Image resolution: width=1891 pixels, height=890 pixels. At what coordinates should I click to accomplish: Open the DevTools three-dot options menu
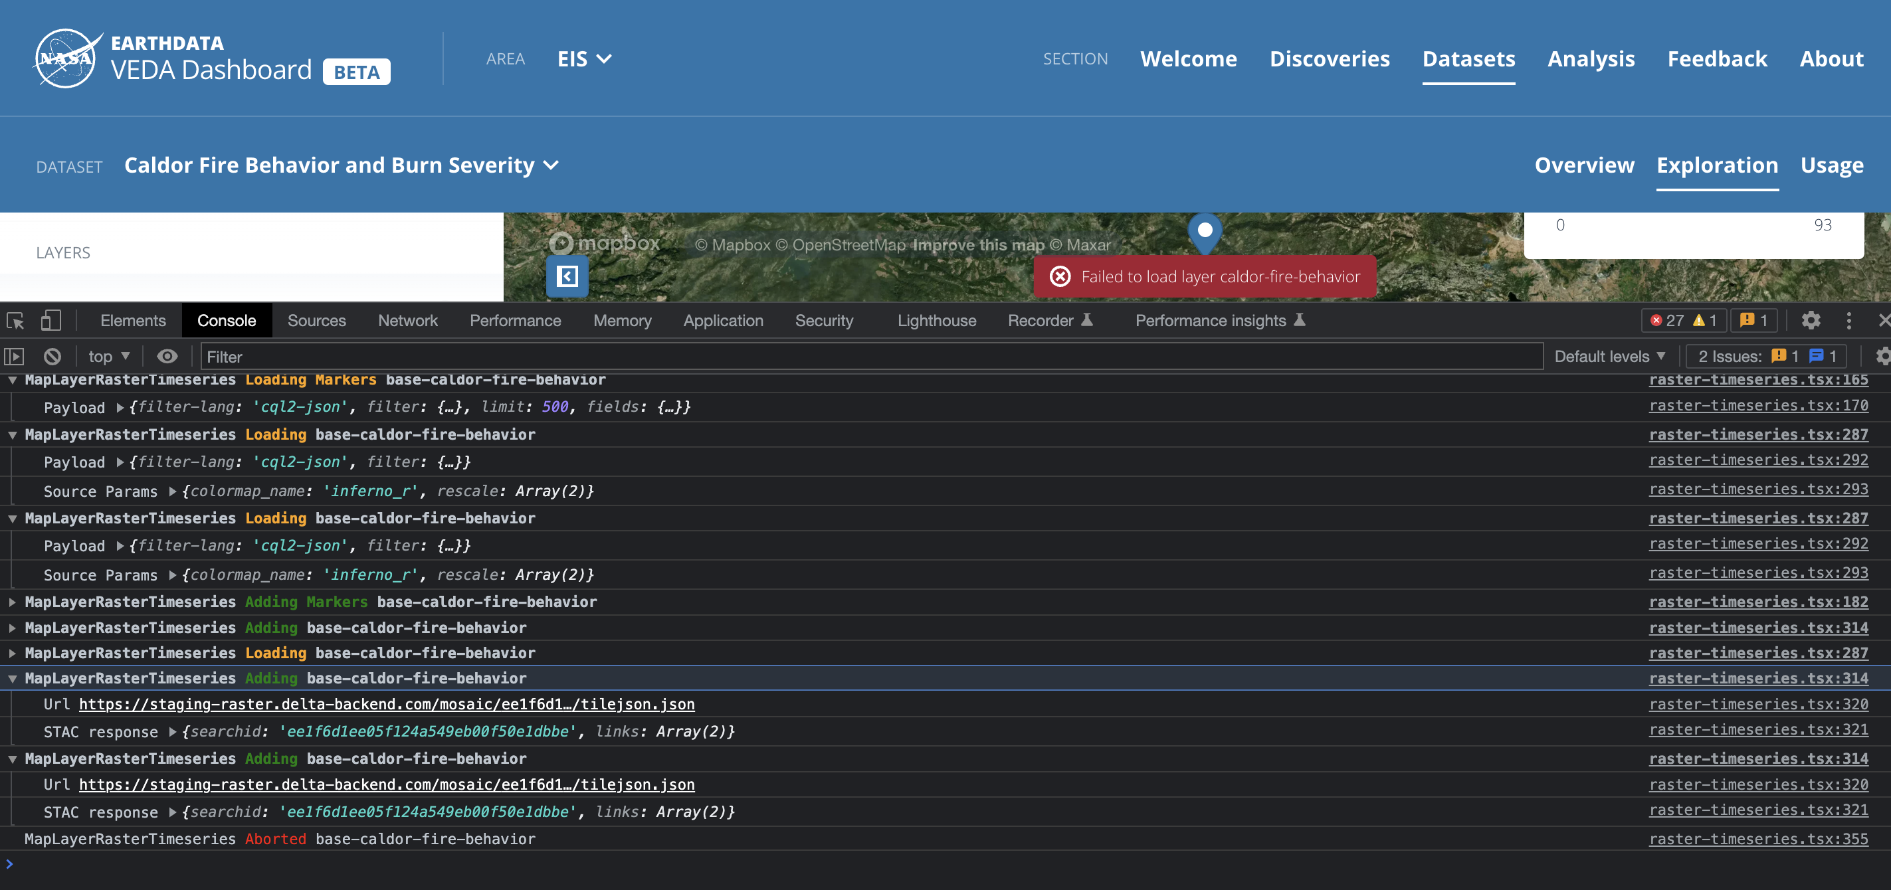(x=1849, y=320)
